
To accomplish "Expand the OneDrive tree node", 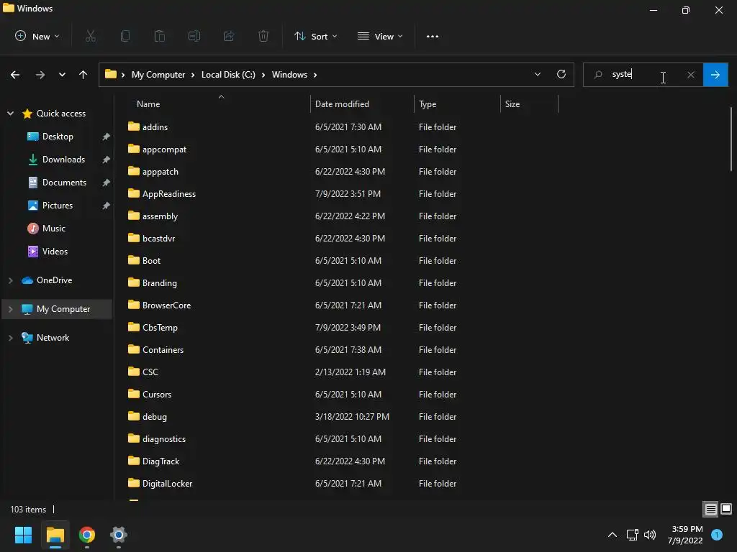I will click(10, 280).
